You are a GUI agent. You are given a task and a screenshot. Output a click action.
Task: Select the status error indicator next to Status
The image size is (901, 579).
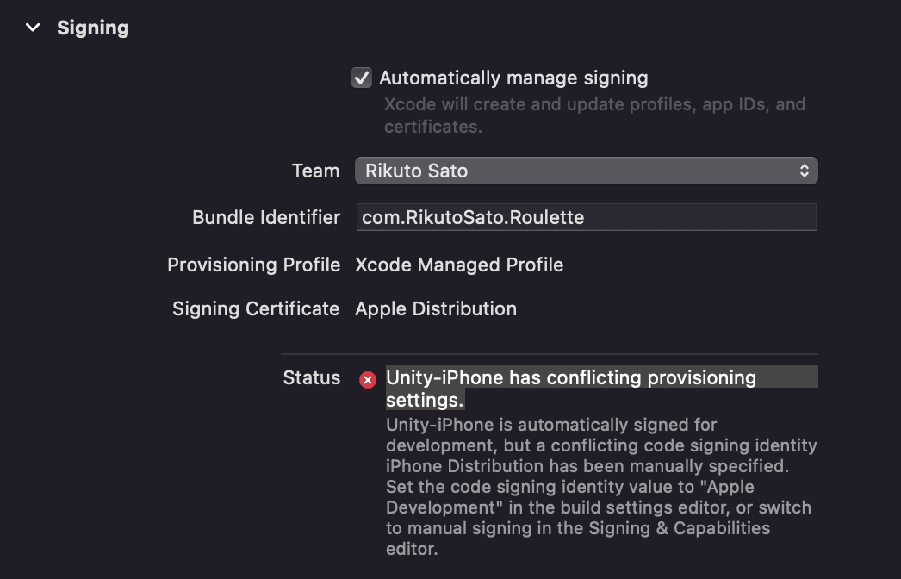coord(367,379)
